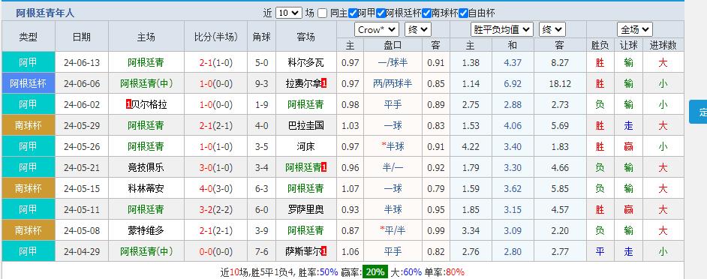This screenshot has width=707, height=279.
Task: Click the 盘口 column header
Action: pos(393,45)
